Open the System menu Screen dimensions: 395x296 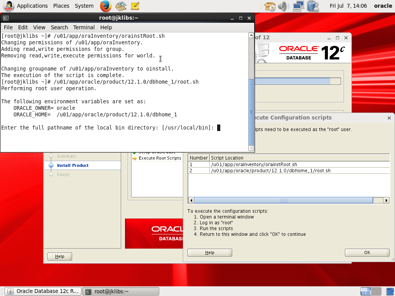84,6
